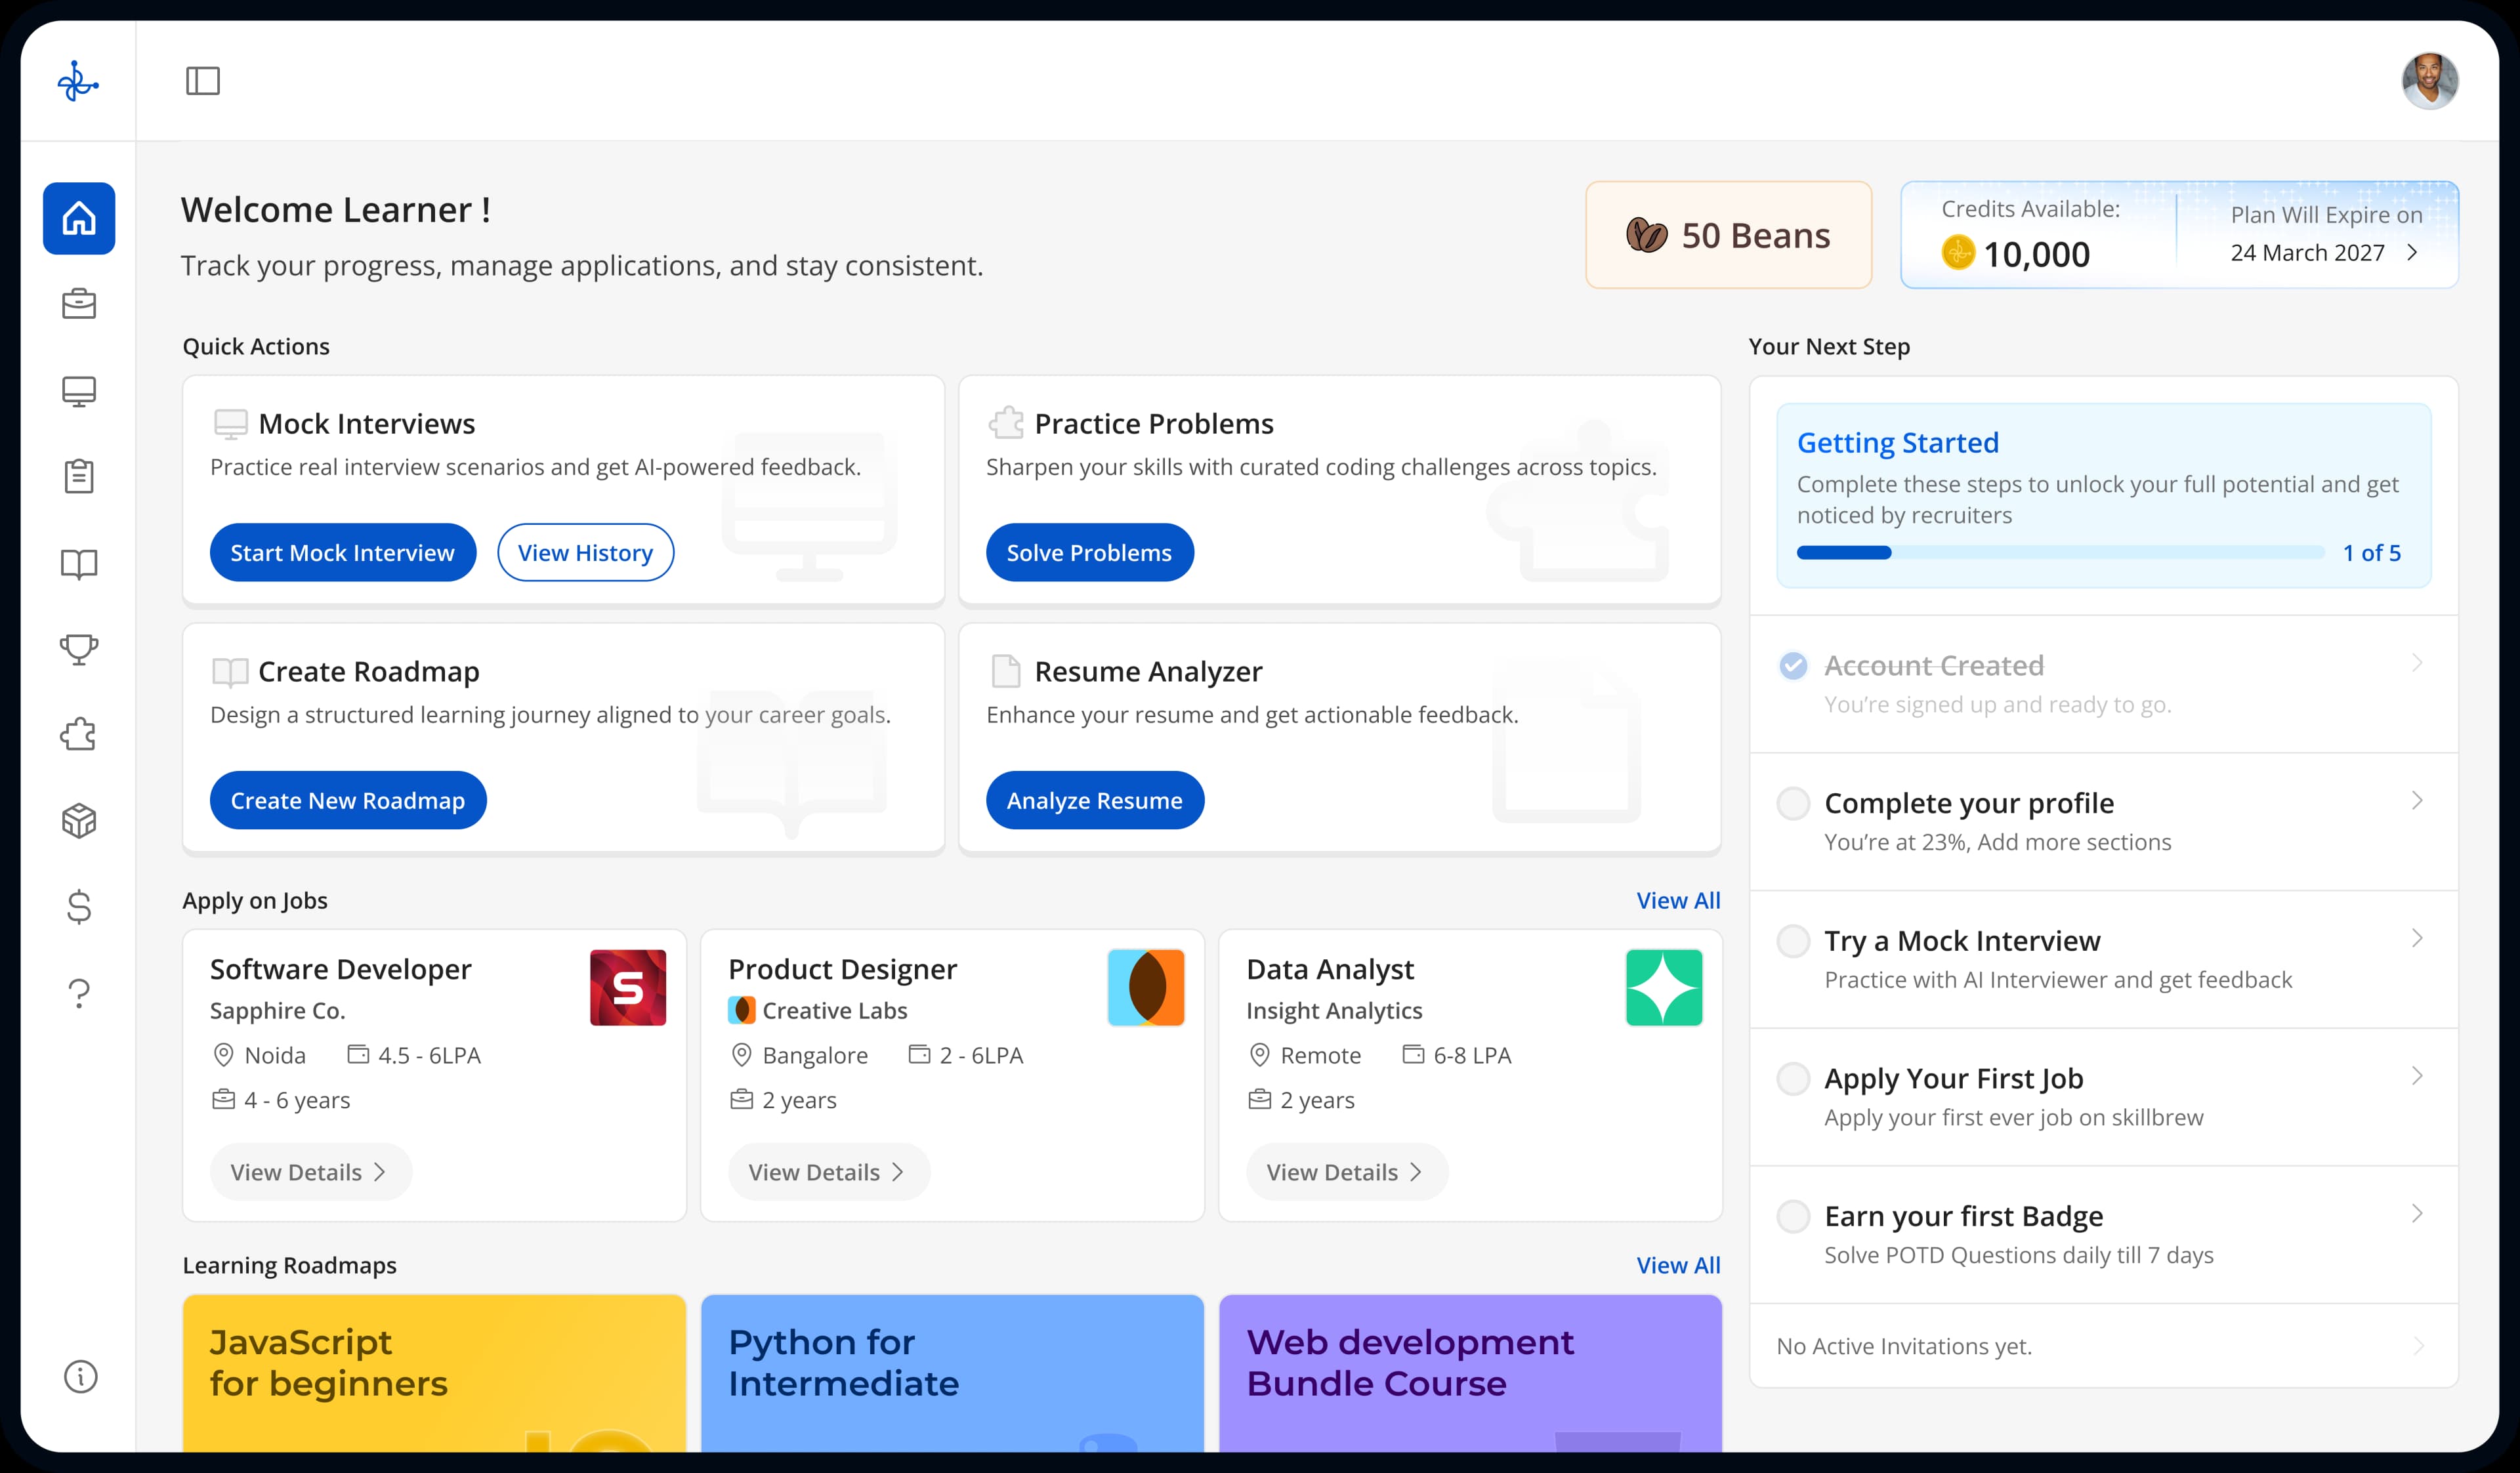Screen dimensions: 2520x1473
Task: Click the Skillbrew logo icon
Action: point(78,81)
